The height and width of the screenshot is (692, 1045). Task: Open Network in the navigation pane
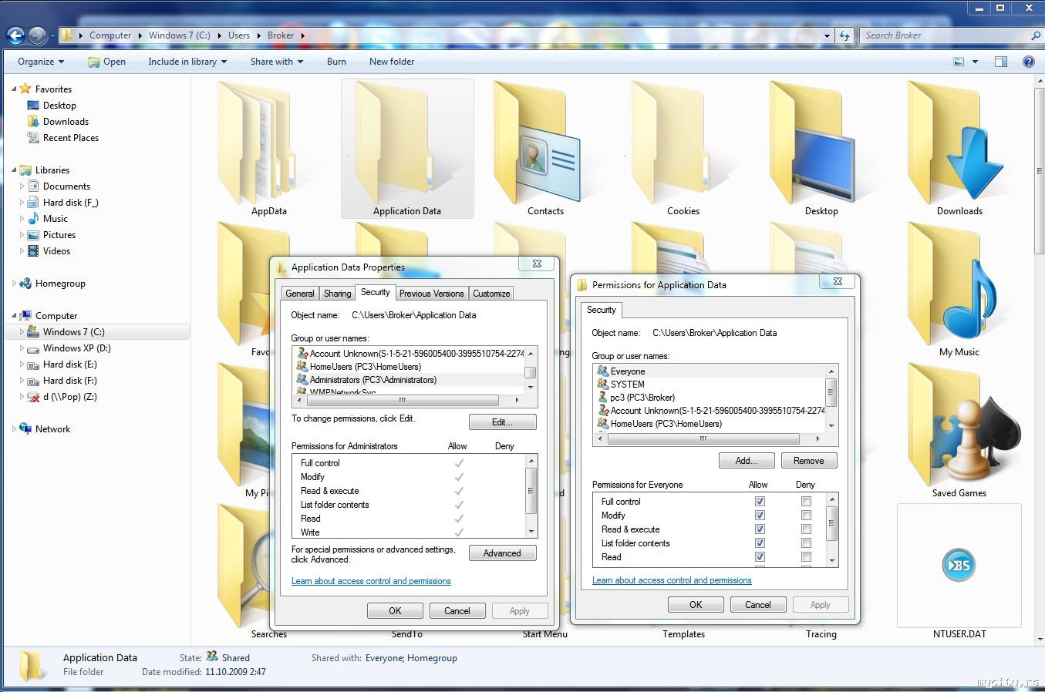[x=52, y=429]
